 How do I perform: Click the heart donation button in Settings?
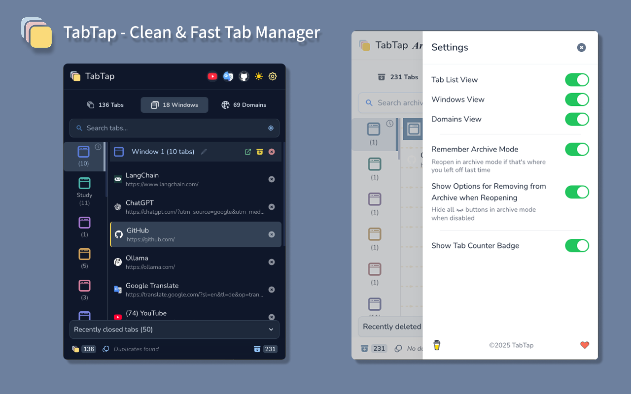[585, 345]
